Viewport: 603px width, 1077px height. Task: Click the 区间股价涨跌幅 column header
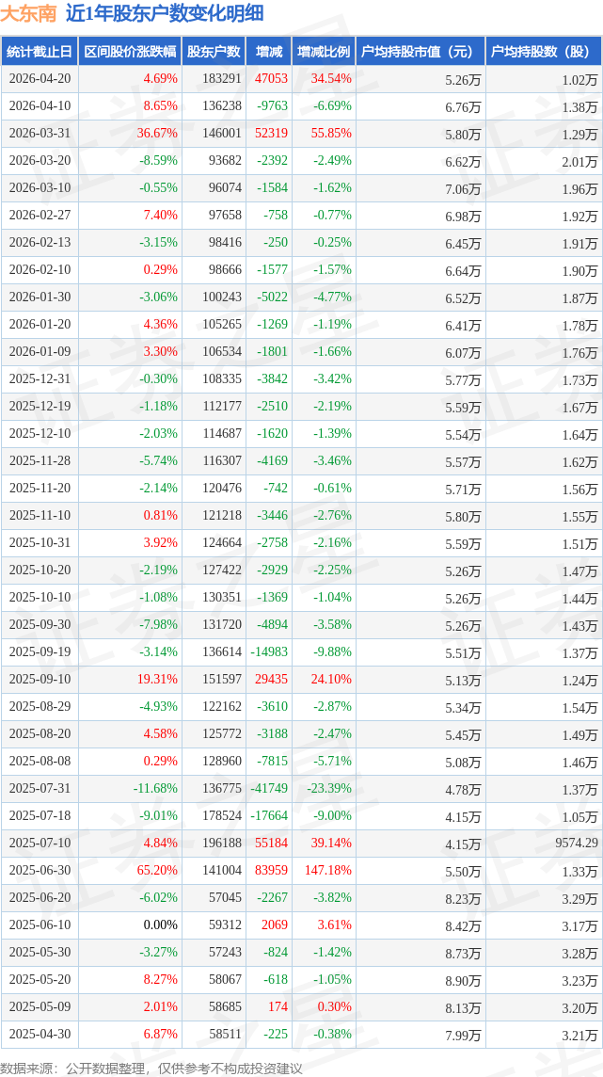coord(129,52)
